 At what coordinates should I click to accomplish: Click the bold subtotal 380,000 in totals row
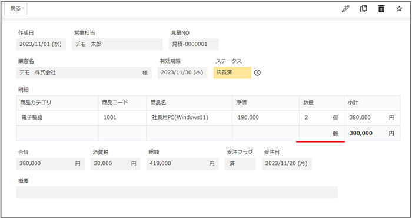coord(360,133)
